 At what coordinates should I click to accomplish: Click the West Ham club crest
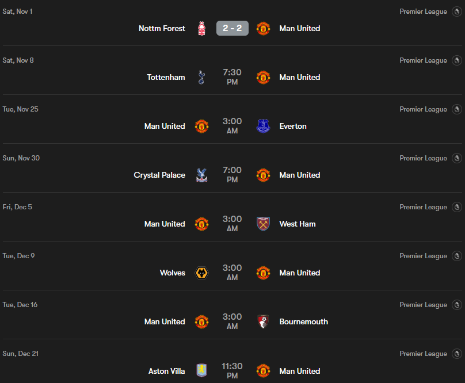tap(263, 224)
